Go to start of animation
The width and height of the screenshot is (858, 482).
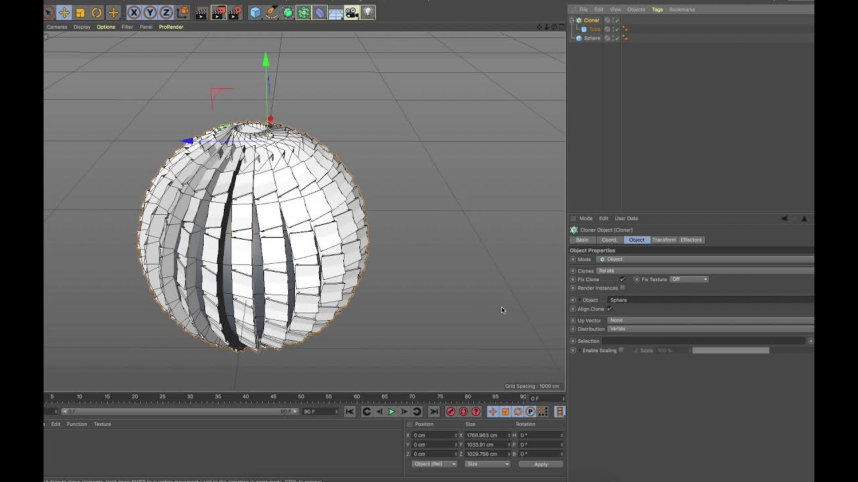[x=350, y=412]
